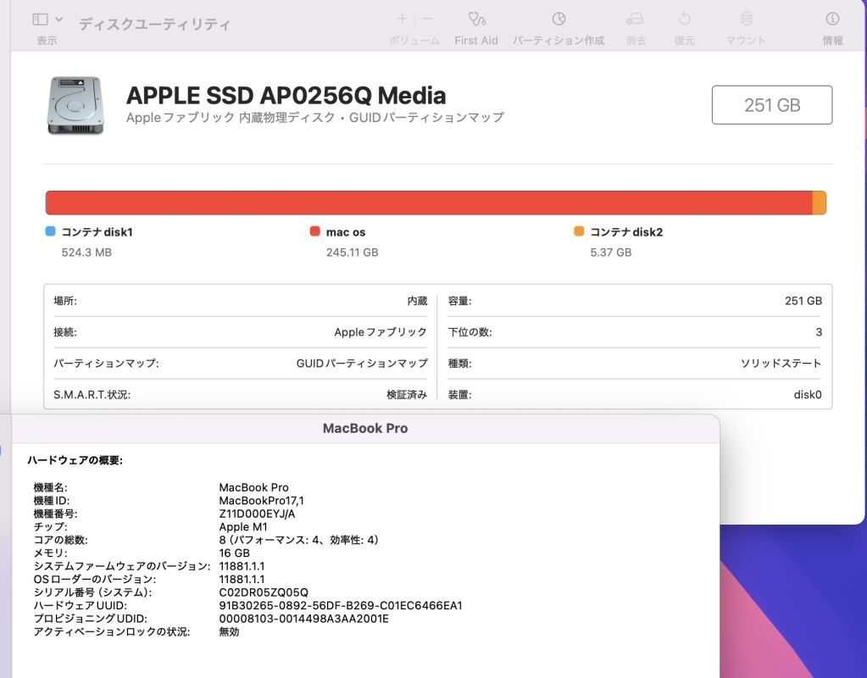Click the 251 GB capacity box
Viewport: 867px width, 678px height.
772,104
